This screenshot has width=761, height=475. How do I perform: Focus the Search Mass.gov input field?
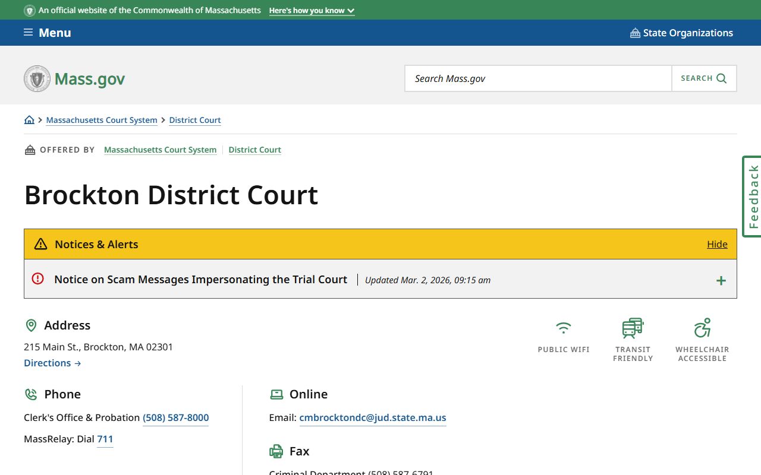point(538,78)
